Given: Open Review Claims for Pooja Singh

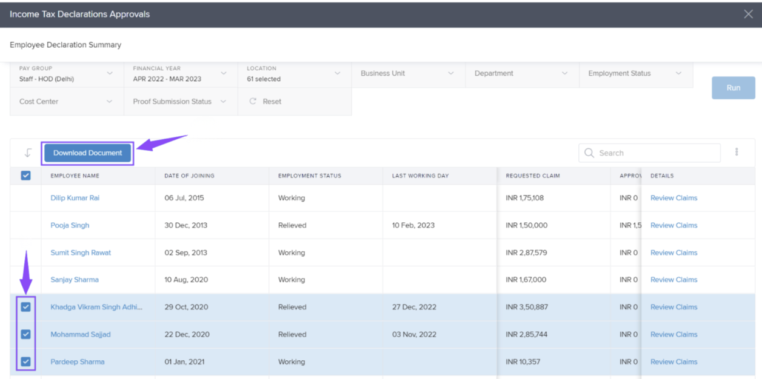Looking at the screenshot, I should point(673,225).
